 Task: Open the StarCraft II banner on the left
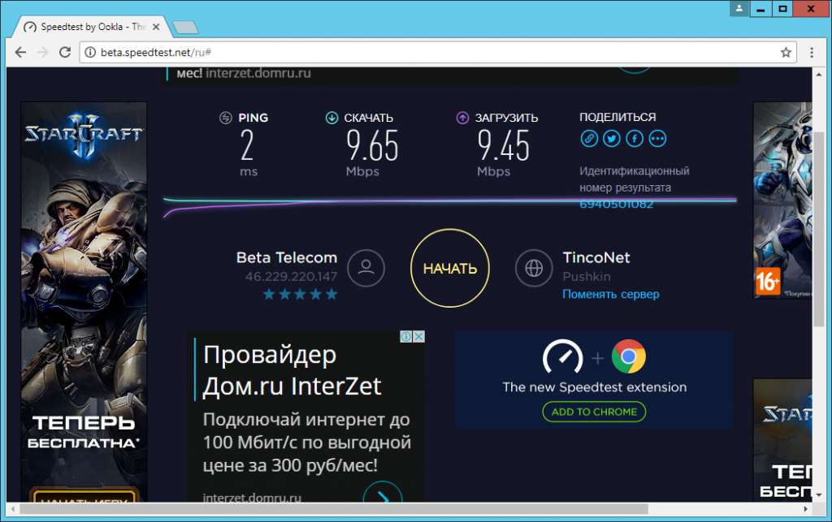tap(84, 302)
